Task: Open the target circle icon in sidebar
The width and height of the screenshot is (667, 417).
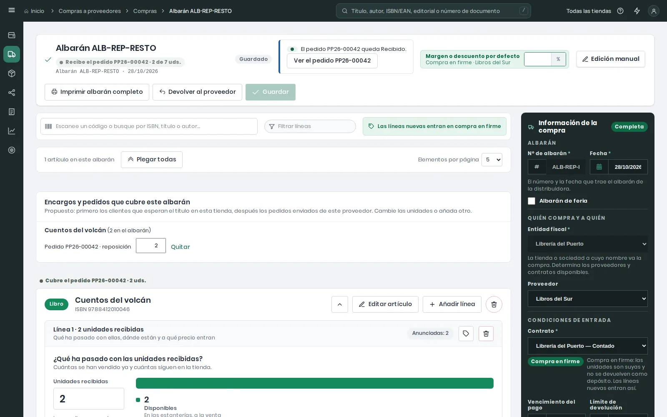Action: [x=12, y=150]
